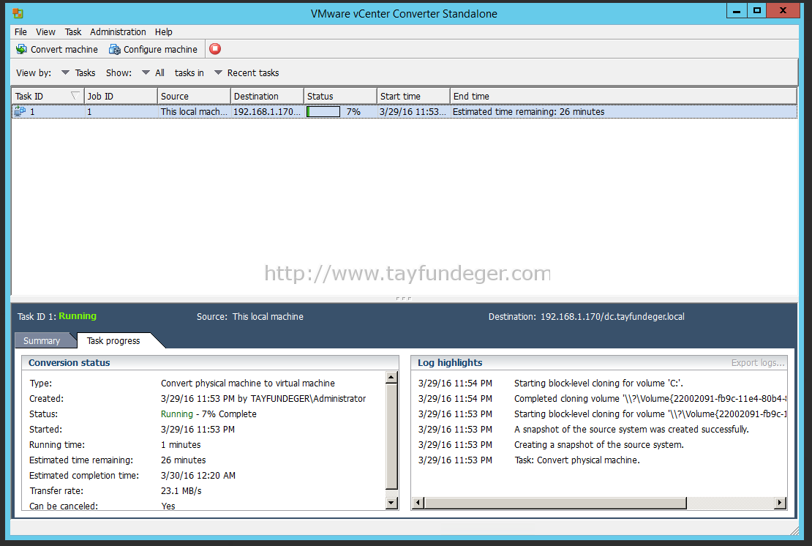812x546 pixels.
Task: Click the Transfer rate value '23.1 MB/s'
Action: (181, 490)
